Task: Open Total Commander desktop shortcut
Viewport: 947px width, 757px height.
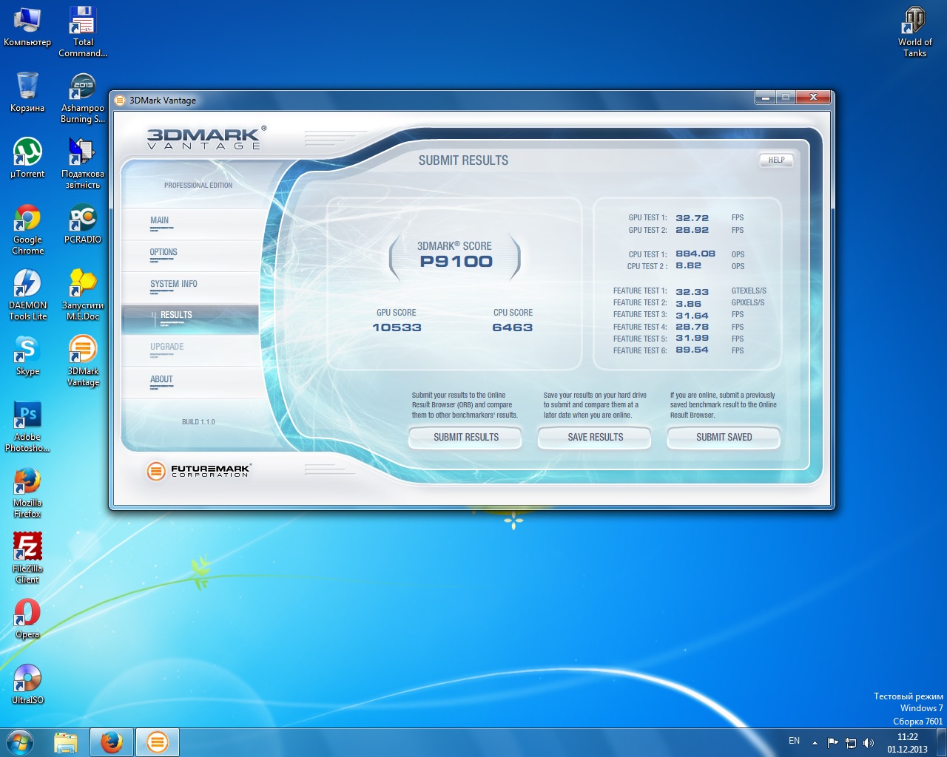Action: click(83, 32)
